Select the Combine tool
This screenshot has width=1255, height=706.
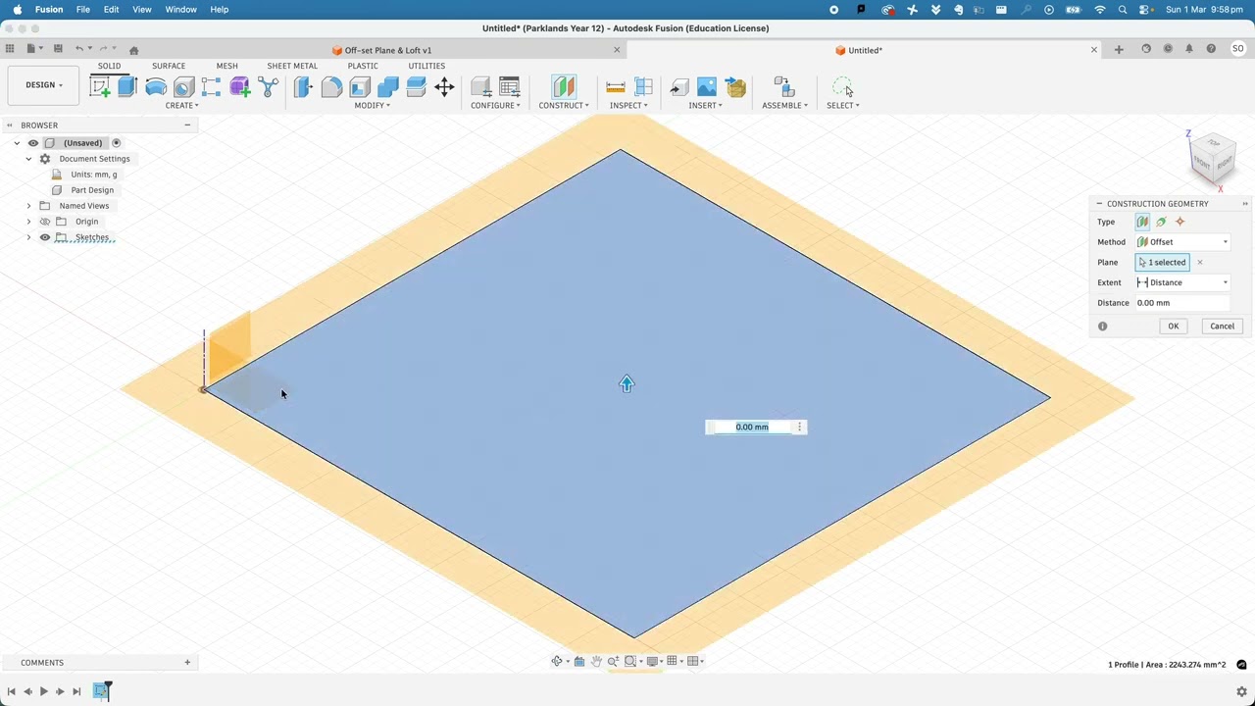click(x=388, y=87)
